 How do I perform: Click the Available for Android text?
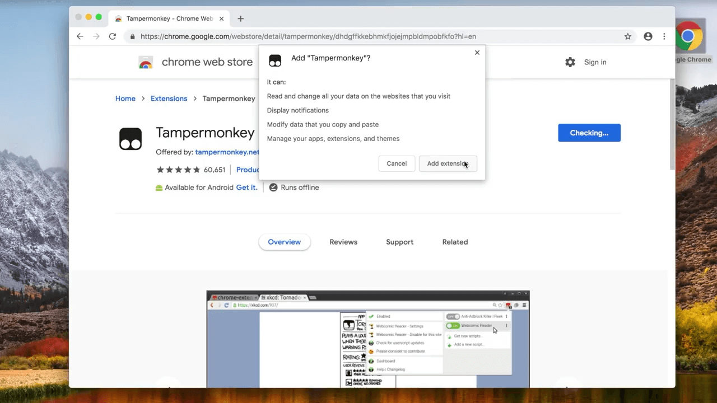click(x=199, y=188)
